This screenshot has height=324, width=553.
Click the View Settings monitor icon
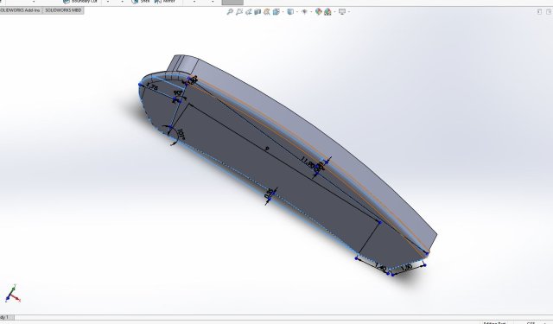pyautogui.click(x=342, y=11)
